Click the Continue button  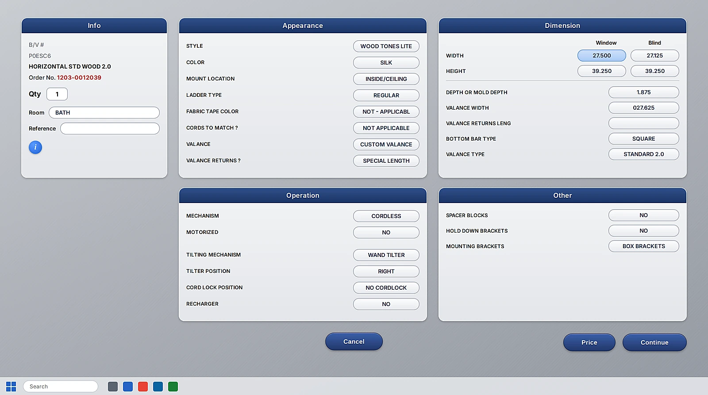[654, 342]
